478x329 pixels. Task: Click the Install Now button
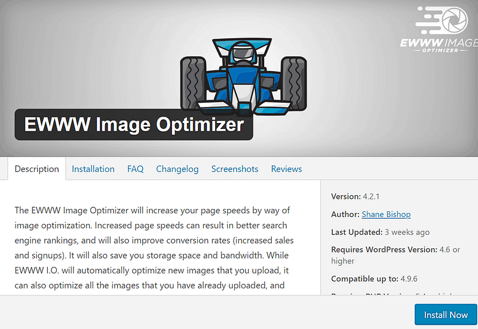coord(445,315)
